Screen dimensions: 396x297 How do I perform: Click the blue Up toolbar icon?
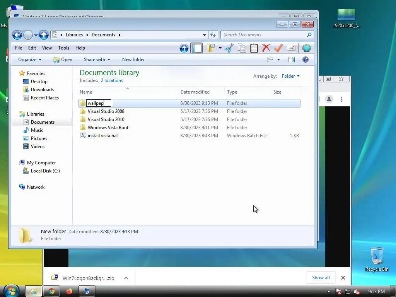click(184, 48)
